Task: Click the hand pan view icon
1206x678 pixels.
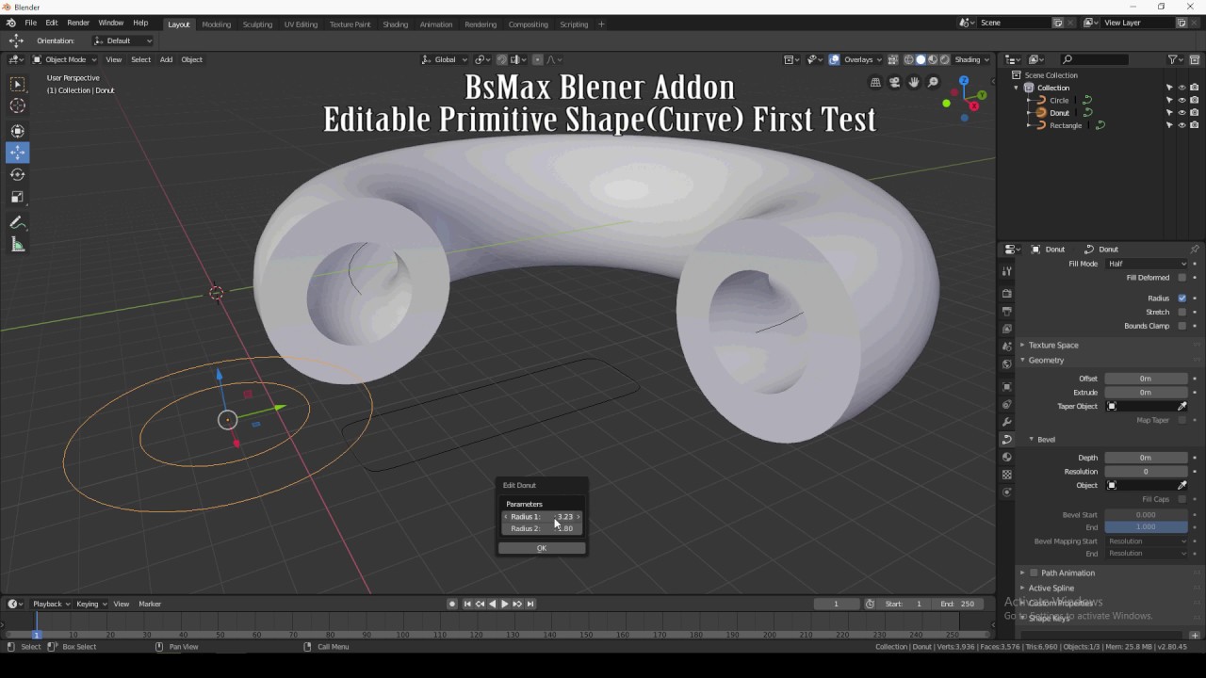Action: pyautogui.click(x=913, y=83)
